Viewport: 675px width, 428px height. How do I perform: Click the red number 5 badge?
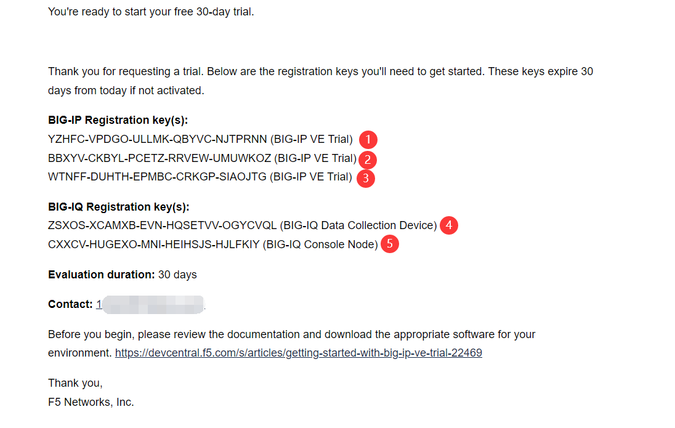(389, 244)
